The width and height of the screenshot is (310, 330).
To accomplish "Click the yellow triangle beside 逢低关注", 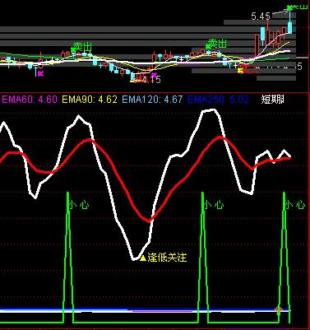I will point(143,258).
